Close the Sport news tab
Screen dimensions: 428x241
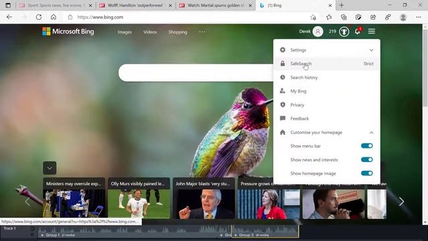90,5
